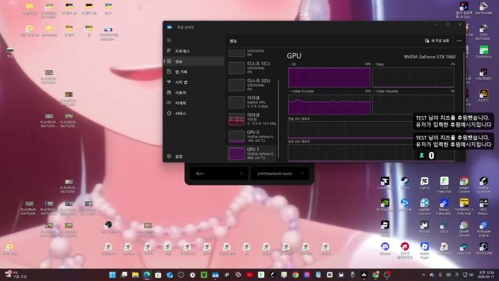This screenshot has width=499, height=281.
Task: Toggle the Task Manager hamburger navigation menu
Action: pos(169,40)
